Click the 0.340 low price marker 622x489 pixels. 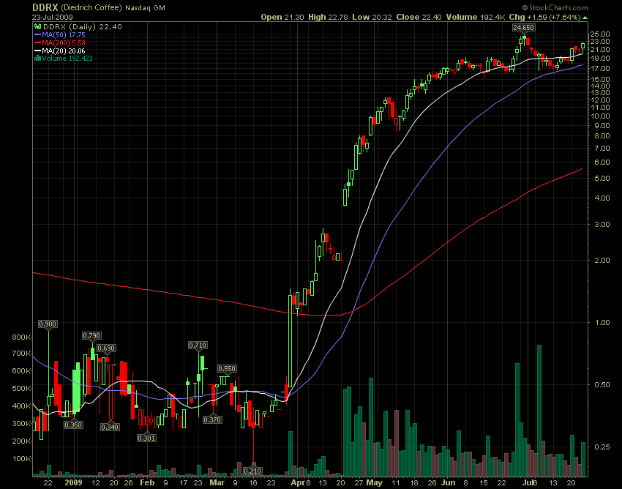tap(110, 427)
